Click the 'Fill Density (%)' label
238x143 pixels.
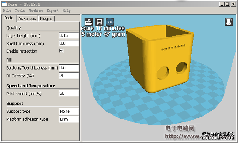pyautogui.click(x=20, y=76)
